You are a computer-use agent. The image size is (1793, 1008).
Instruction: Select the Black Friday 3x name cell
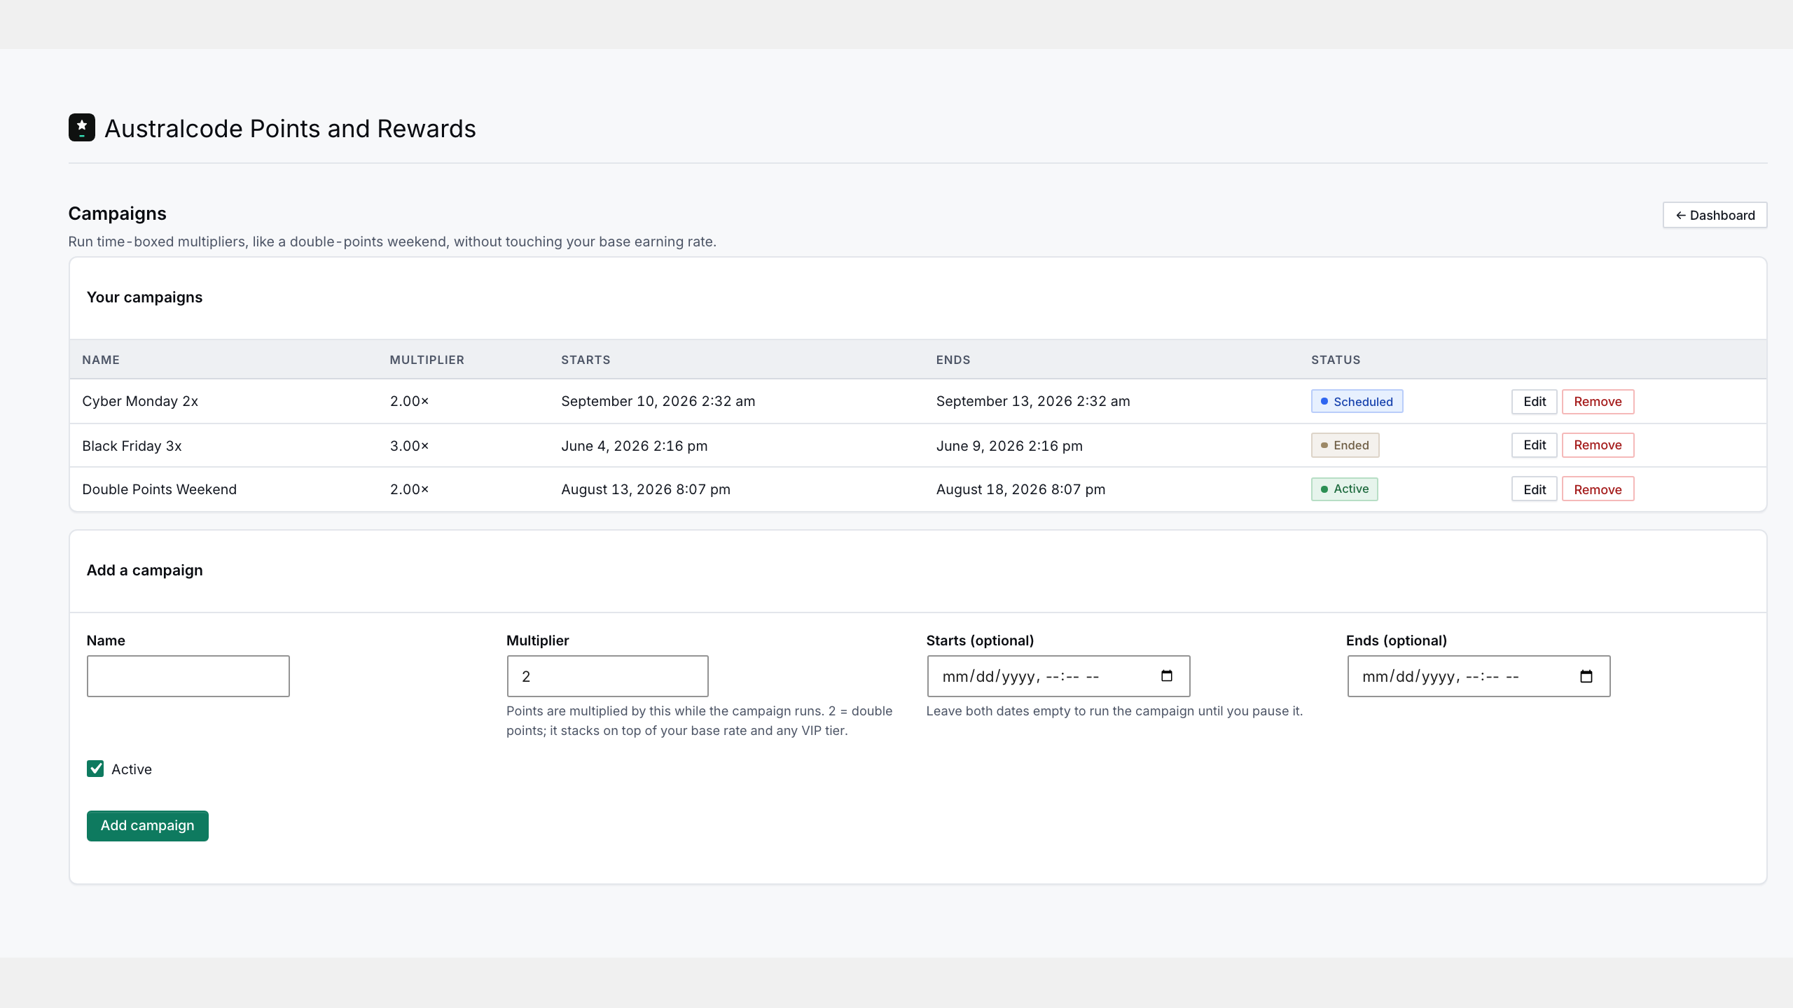(132, 446)
